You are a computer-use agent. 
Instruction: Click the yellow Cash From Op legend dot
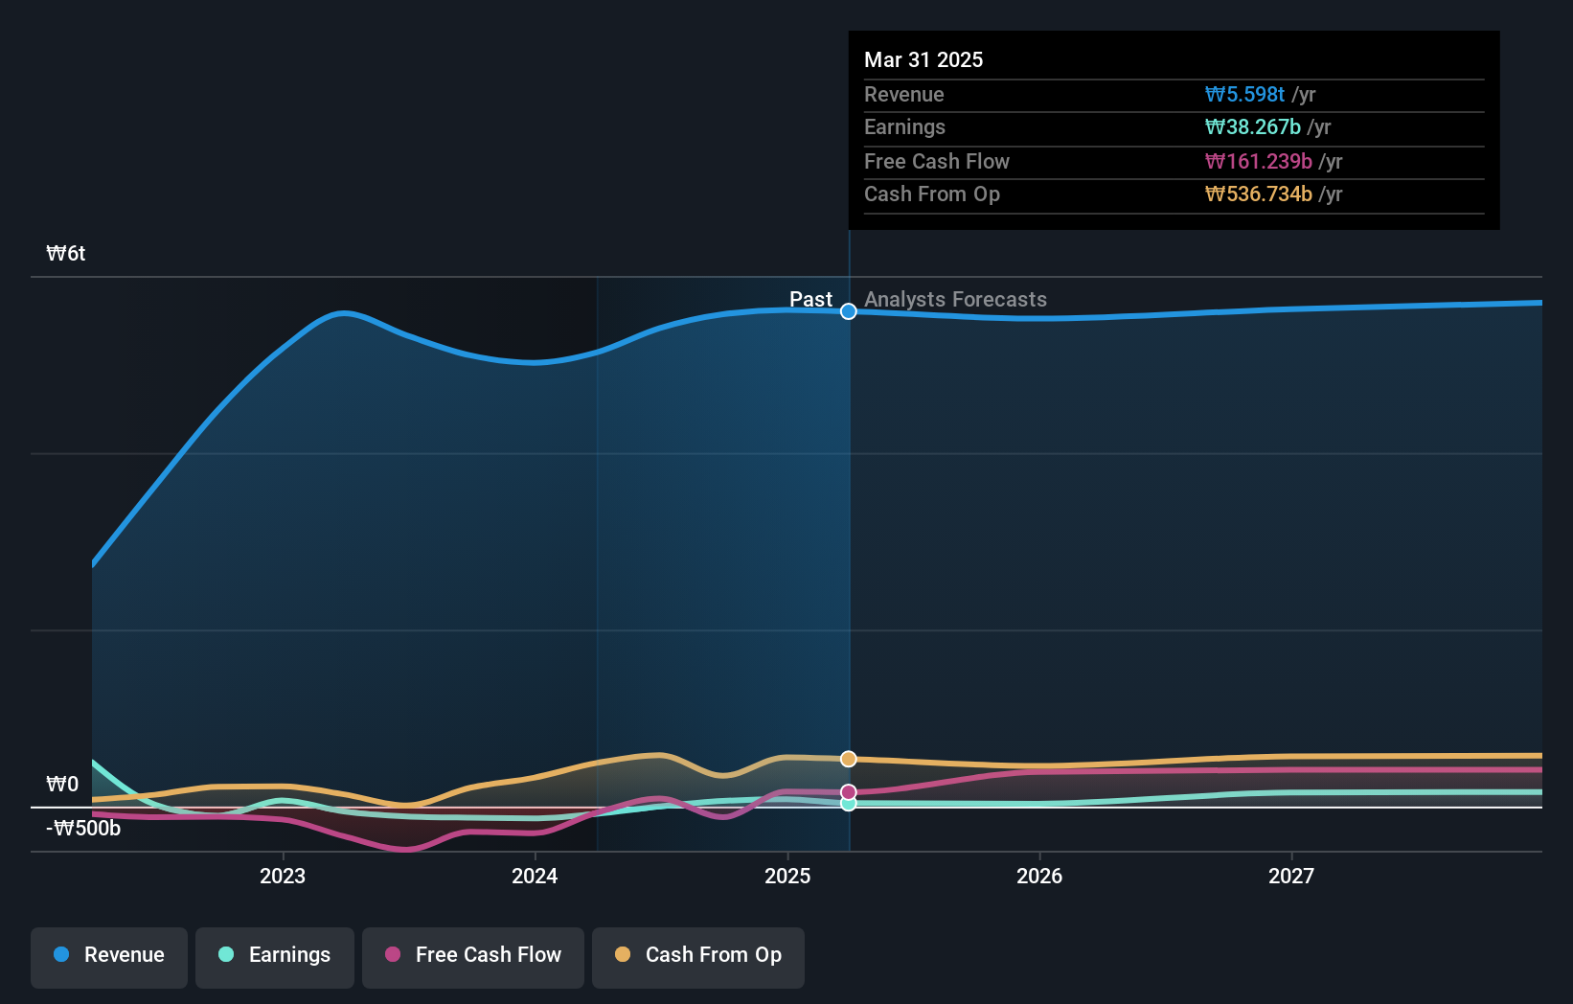pyautogui.click(x=623, y=955)
